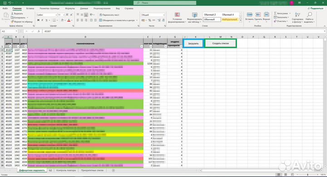Open Sort & Filter (Сортировка и фильтр)
The image size is (327, 177).
(x=297, y=18)
